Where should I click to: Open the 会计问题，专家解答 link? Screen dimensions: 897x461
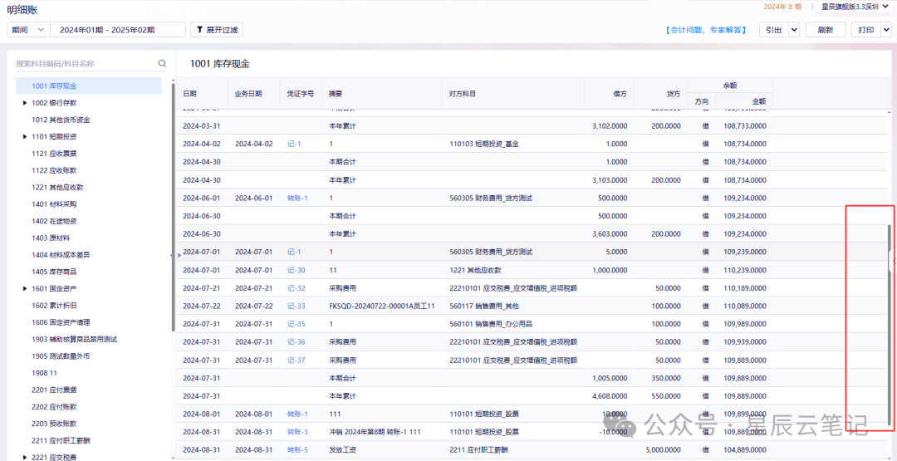coord(705,30)
